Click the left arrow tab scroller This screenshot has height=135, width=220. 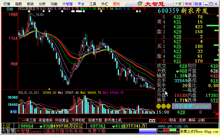(151, 121)
